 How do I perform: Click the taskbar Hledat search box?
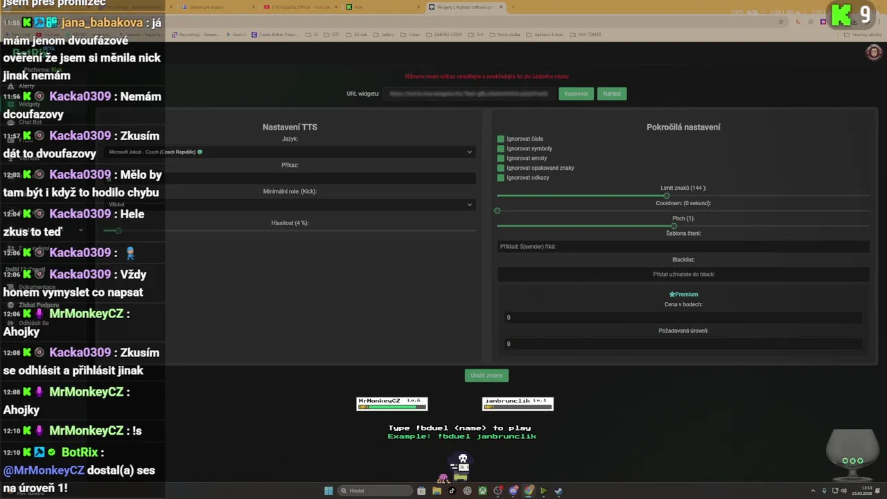[375, 491]
